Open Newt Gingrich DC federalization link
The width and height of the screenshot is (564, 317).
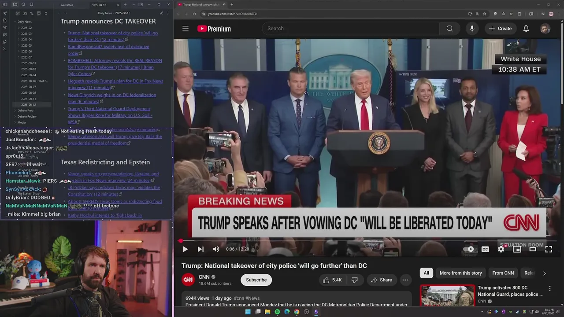point(112,98)
